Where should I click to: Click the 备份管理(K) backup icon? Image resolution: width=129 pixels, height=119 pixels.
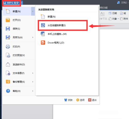pyautogui.click(x=8, y=82)
